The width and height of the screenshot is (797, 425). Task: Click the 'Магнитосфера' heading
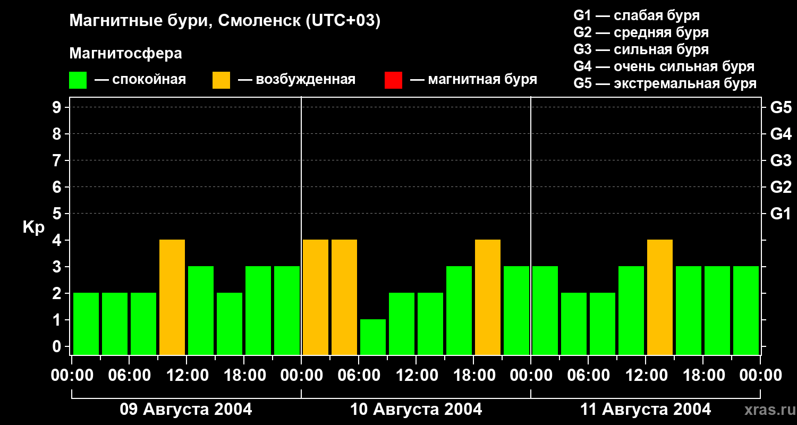pos(125,54)
